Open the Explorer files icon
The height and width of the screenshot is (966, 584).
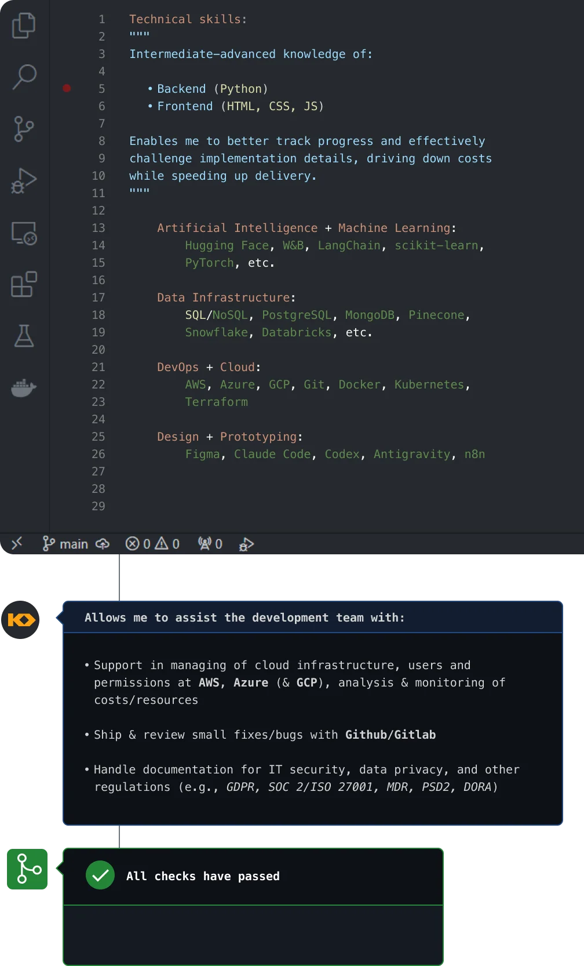tap(24, 26)
